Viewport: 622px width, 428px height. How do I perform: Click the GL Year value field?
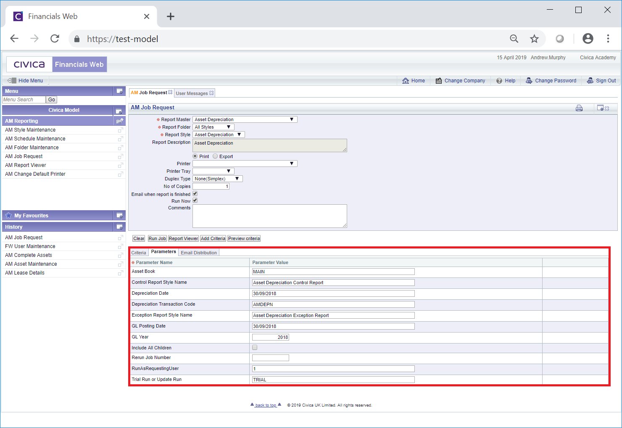(271, 337)
